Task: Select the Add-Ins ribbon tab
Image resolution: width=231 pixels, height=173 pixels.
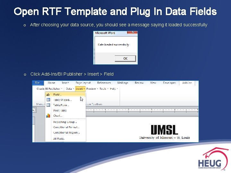Action: [x=187, y=83]
